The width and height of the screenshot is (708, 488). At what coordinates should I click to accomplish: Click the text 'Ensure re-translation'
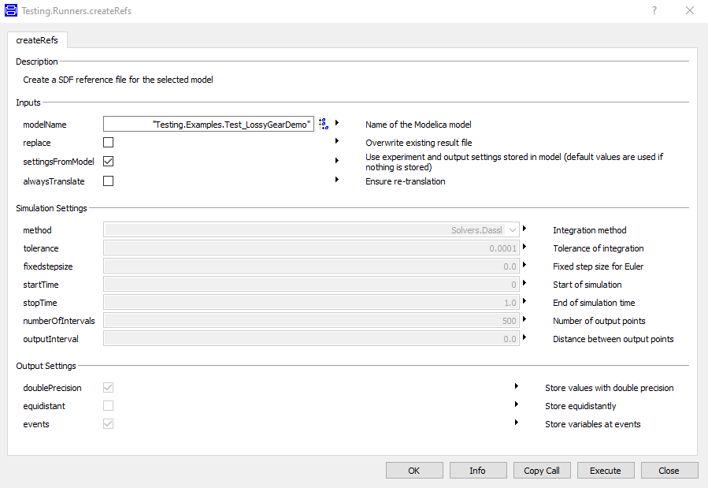coord(405,181)
